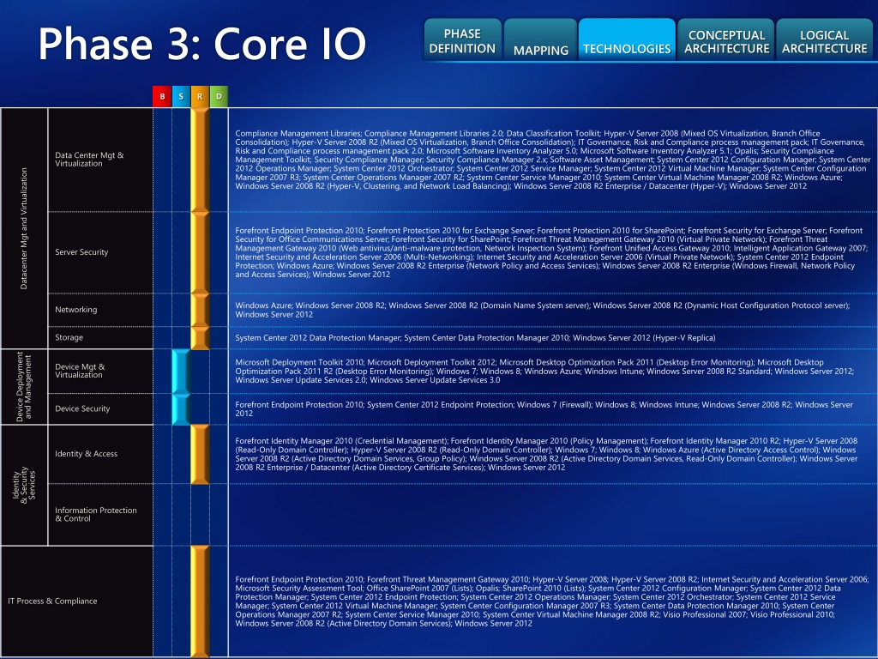This screenshot has width=878, height=659.
Task: Click the Device Deployment and Management vertical heading
Action: pyautogui.click(x=24, y=387)
